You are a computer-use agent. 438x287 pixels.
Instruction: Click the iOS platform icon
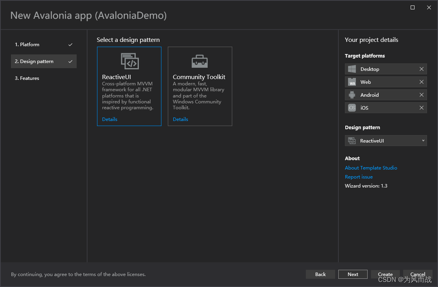(x=352, y=108)
